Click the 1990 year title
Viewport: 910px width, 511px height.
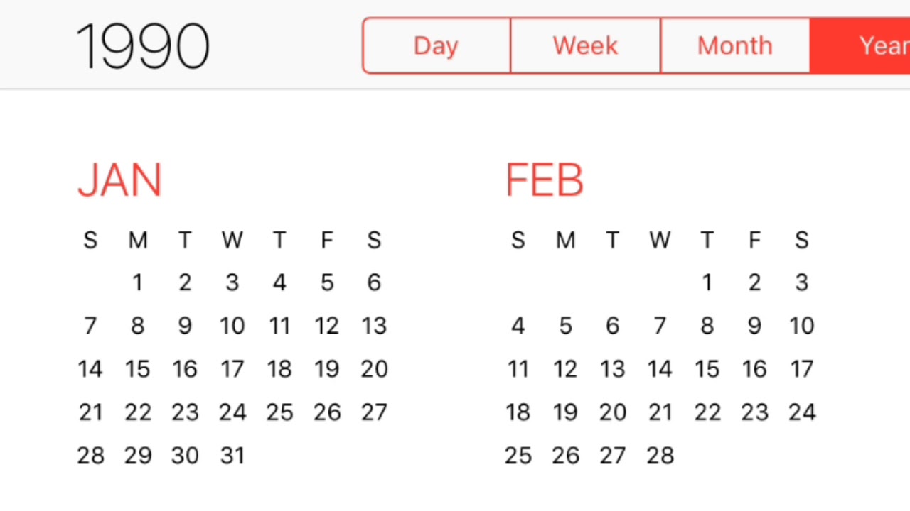click(142, 47)
